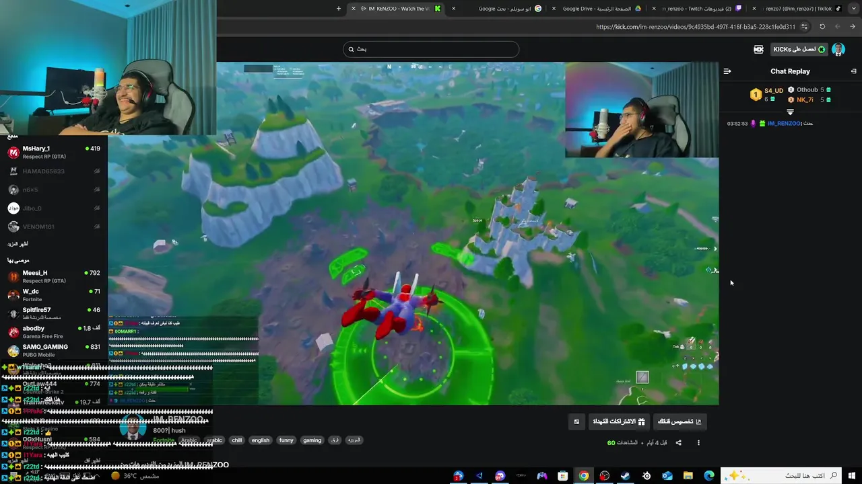Click the customize channel button
This screenshot has height=484, width=862.
(x=679, y=421)
